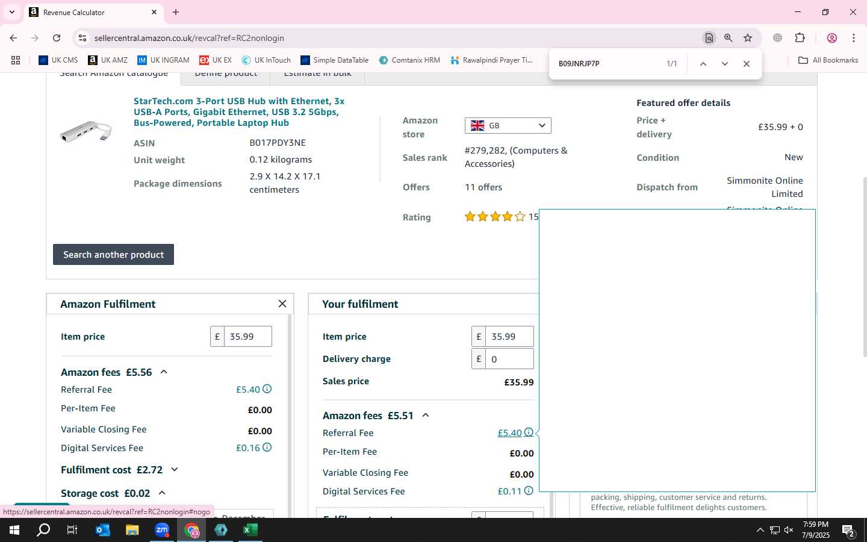867x542 pixels.
Task: Open UK InTouch bookmark
Action: point(266,60)
